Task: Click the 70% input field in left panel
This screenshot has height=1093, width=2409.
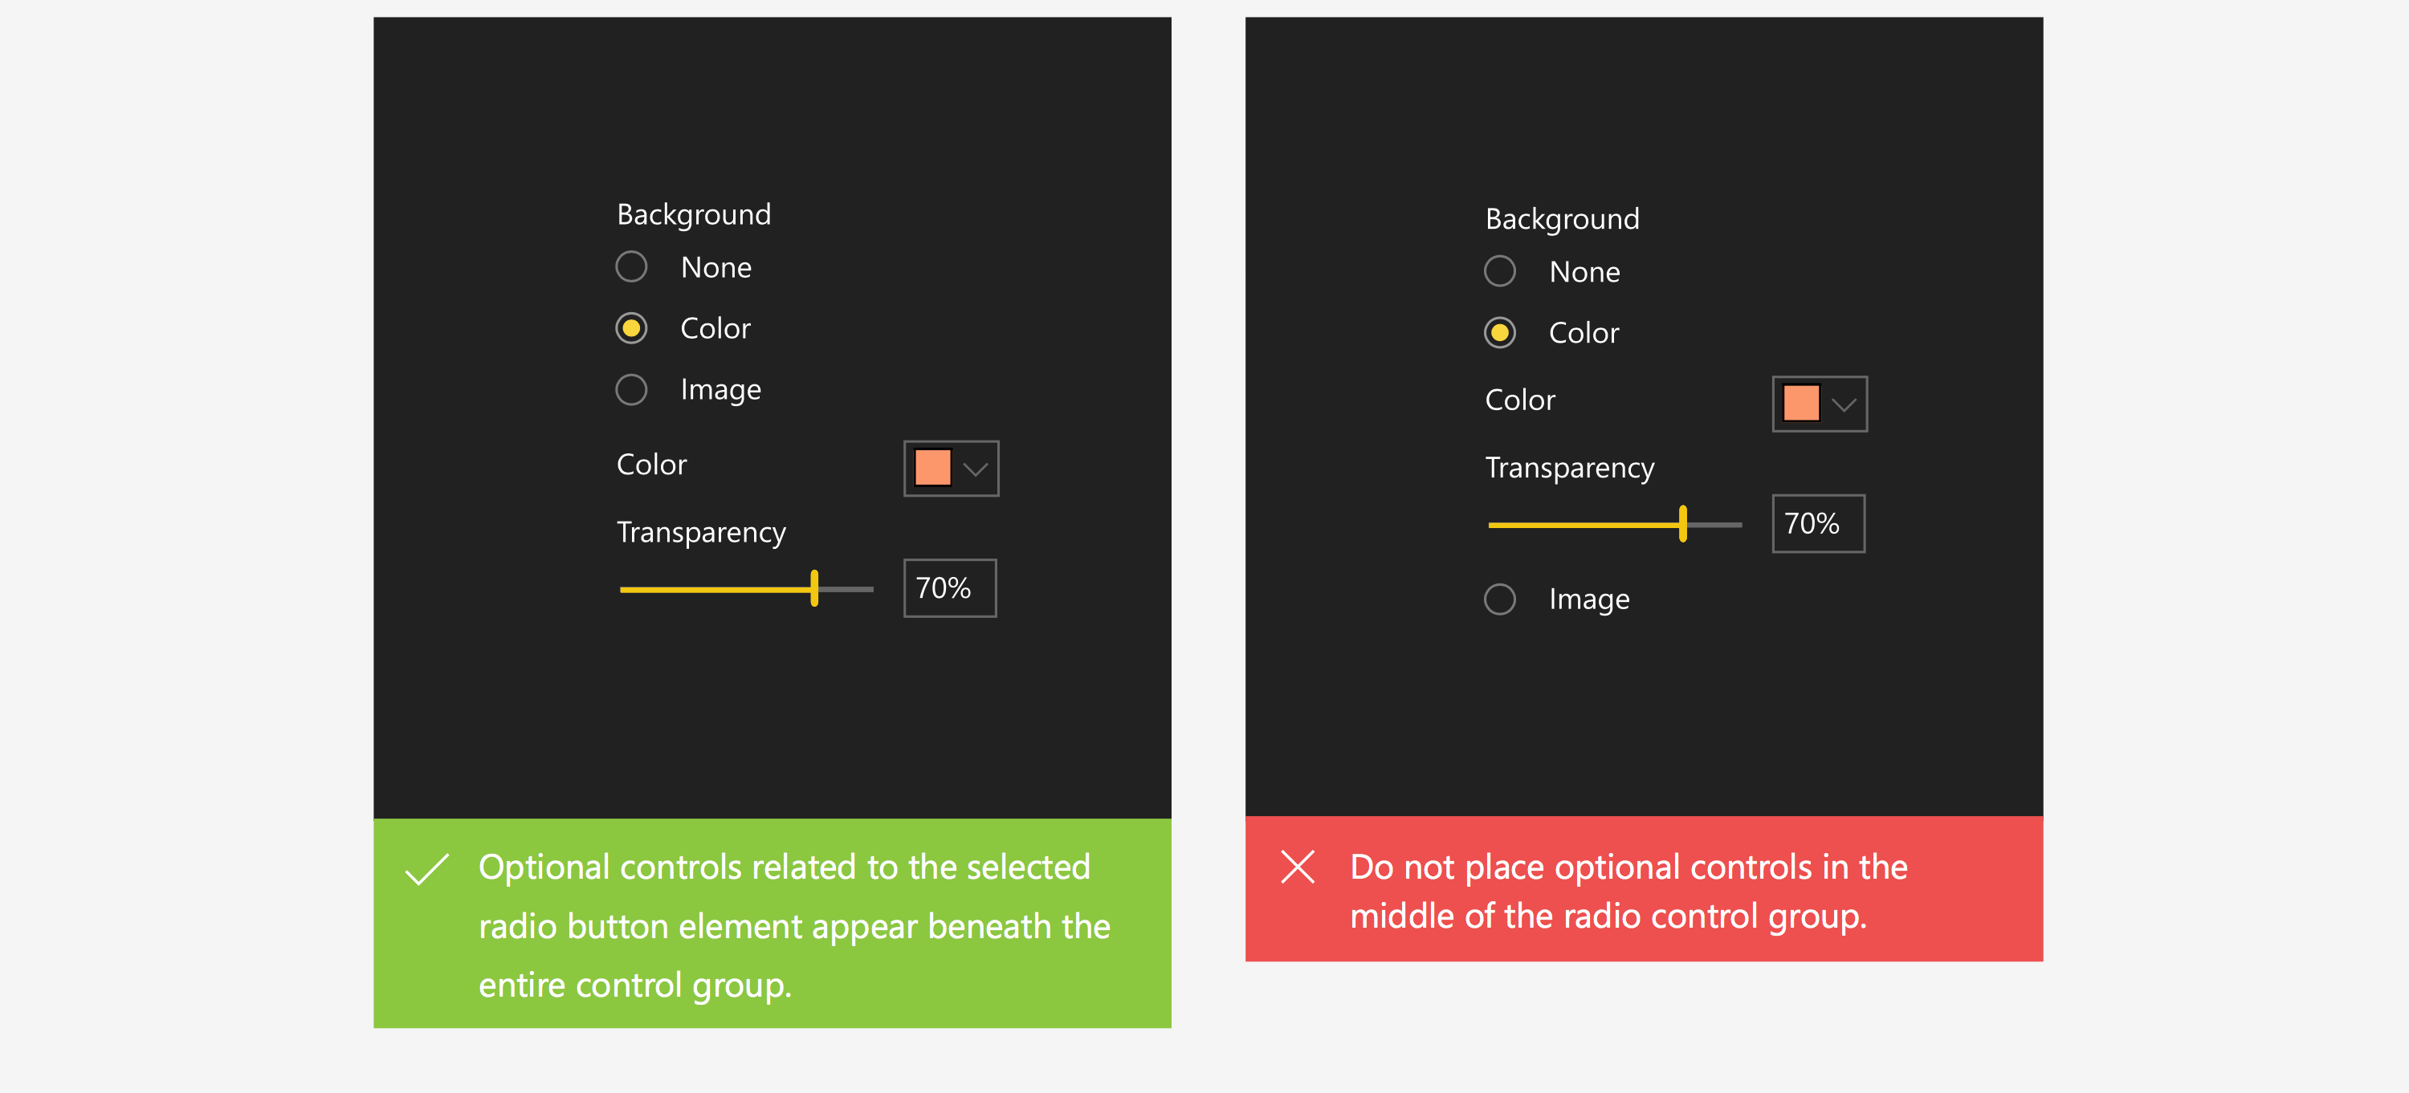Action: tap(949, 587)
